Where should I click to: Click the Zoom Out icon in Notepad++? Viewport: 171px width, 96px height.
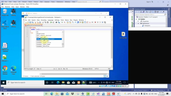(64, 22)
